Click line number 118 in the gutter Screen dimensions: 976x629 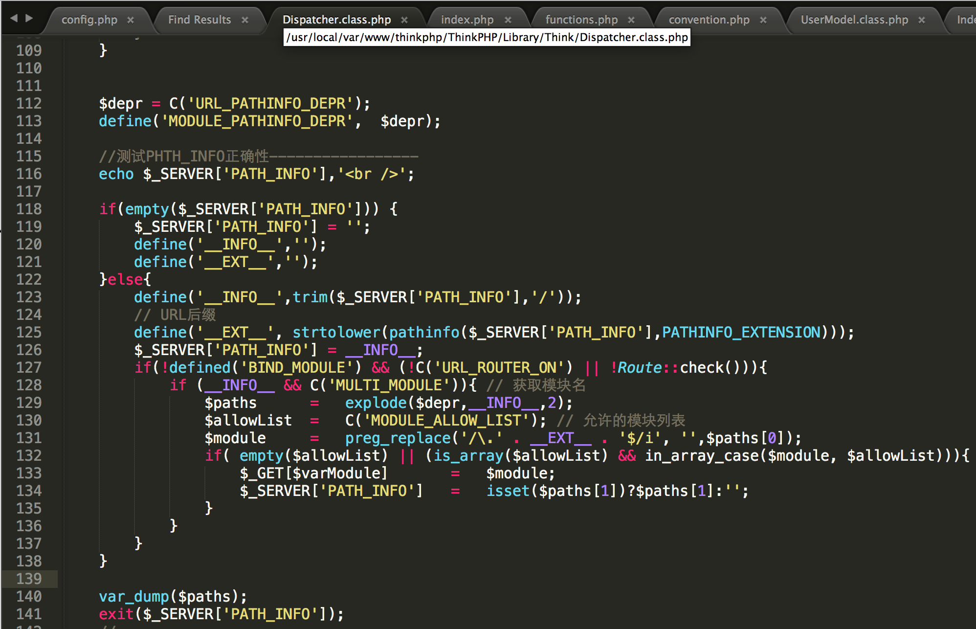(x=29, y=209)
